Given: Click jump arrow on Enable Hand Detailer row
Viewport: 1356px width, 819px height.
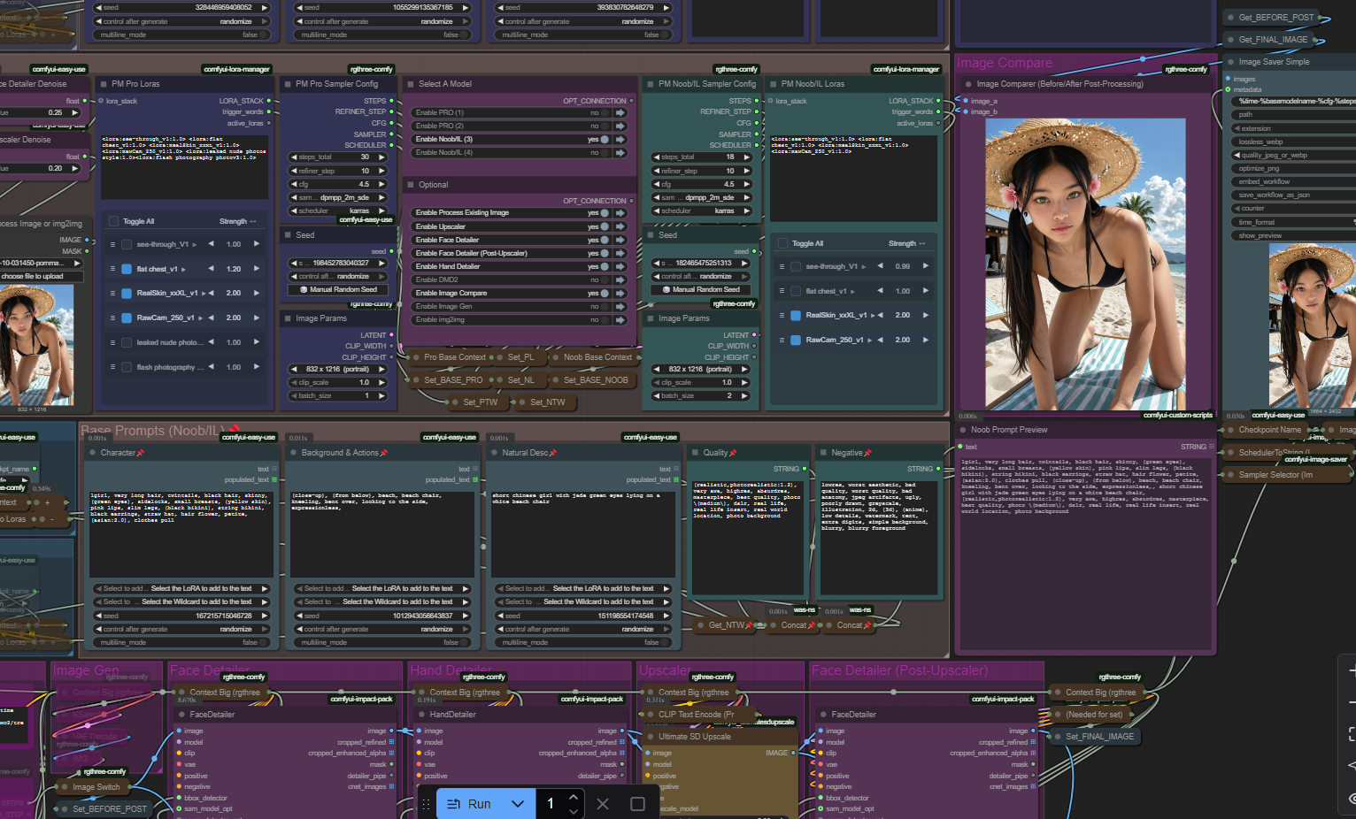Looking at the screenshot, I should pyautogui.click(x=620, y=266).
